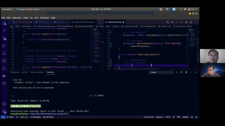Click the Rachadian status bar item

click(x=36, y=117)
